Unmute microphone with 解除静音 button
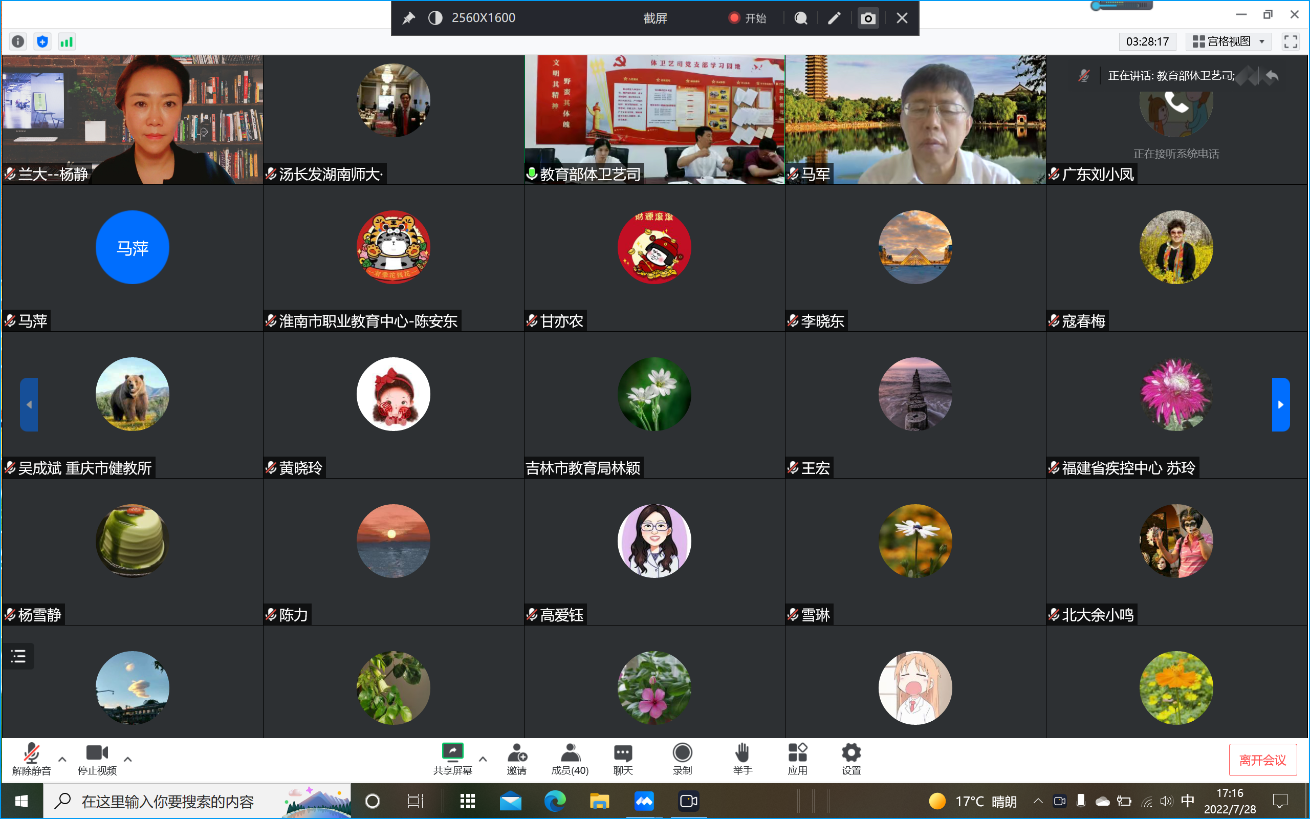Image resolution: width=1310 pixels, height=819 pixels. pyautogui.click(x=31, y=753)
